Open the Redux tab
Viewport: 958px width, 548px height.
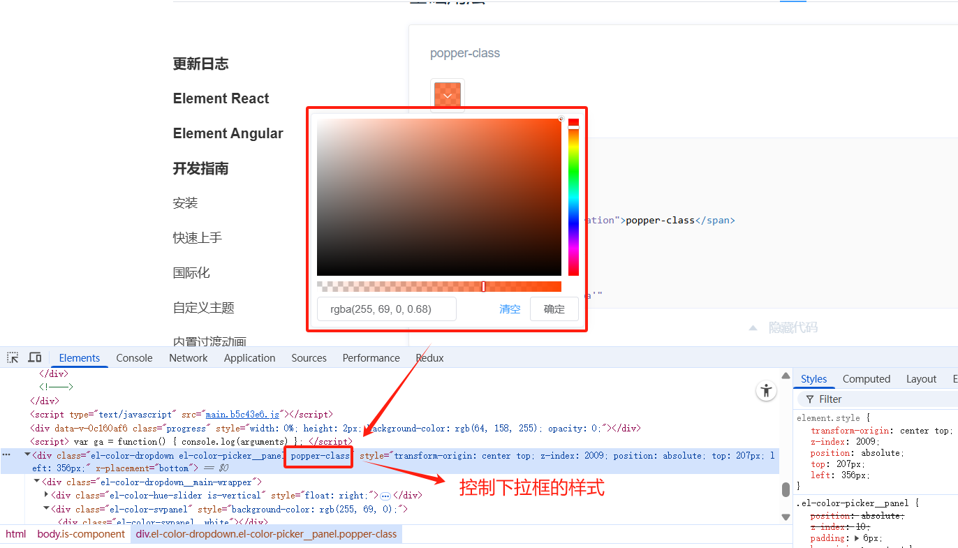click(x=429, y=357)
